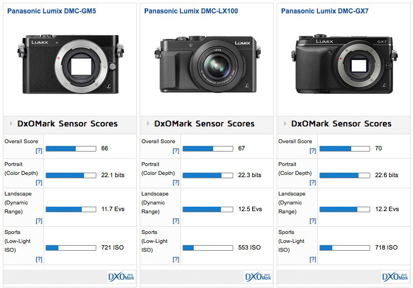Select the 22.3 bits value
413x288 pixels.
250,175
